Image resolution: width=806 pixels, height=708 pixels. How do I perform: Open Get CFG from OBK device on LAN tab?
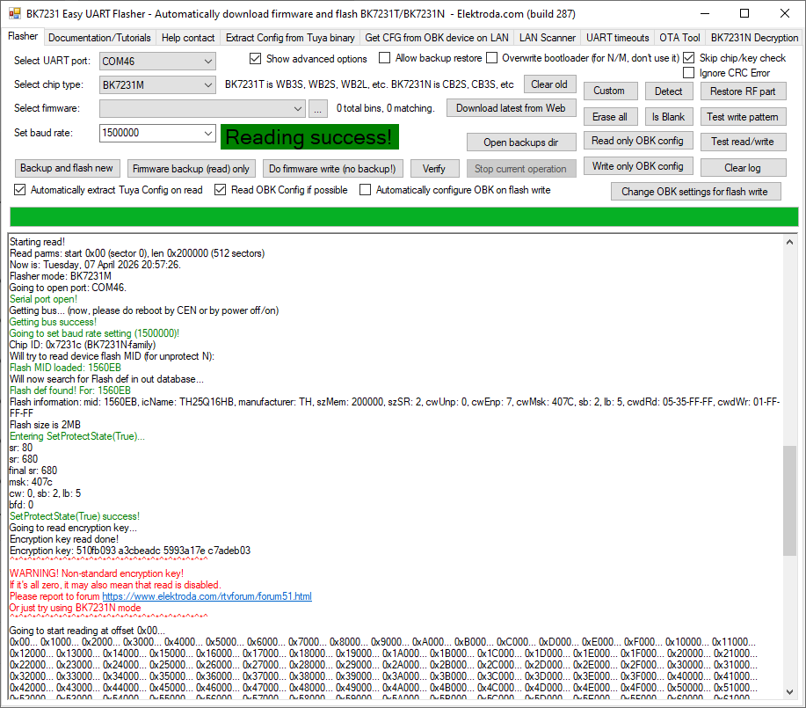(x=437, y=38)
